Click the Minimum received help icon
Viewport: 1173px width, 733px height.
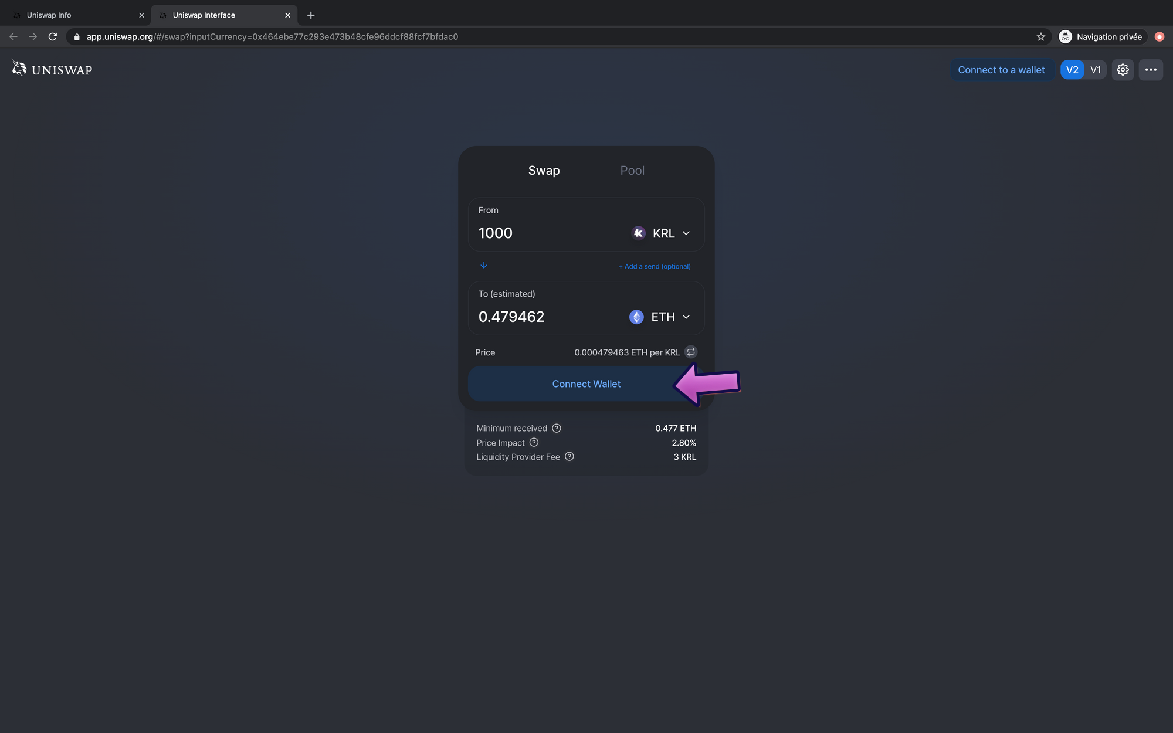point(557,428)
